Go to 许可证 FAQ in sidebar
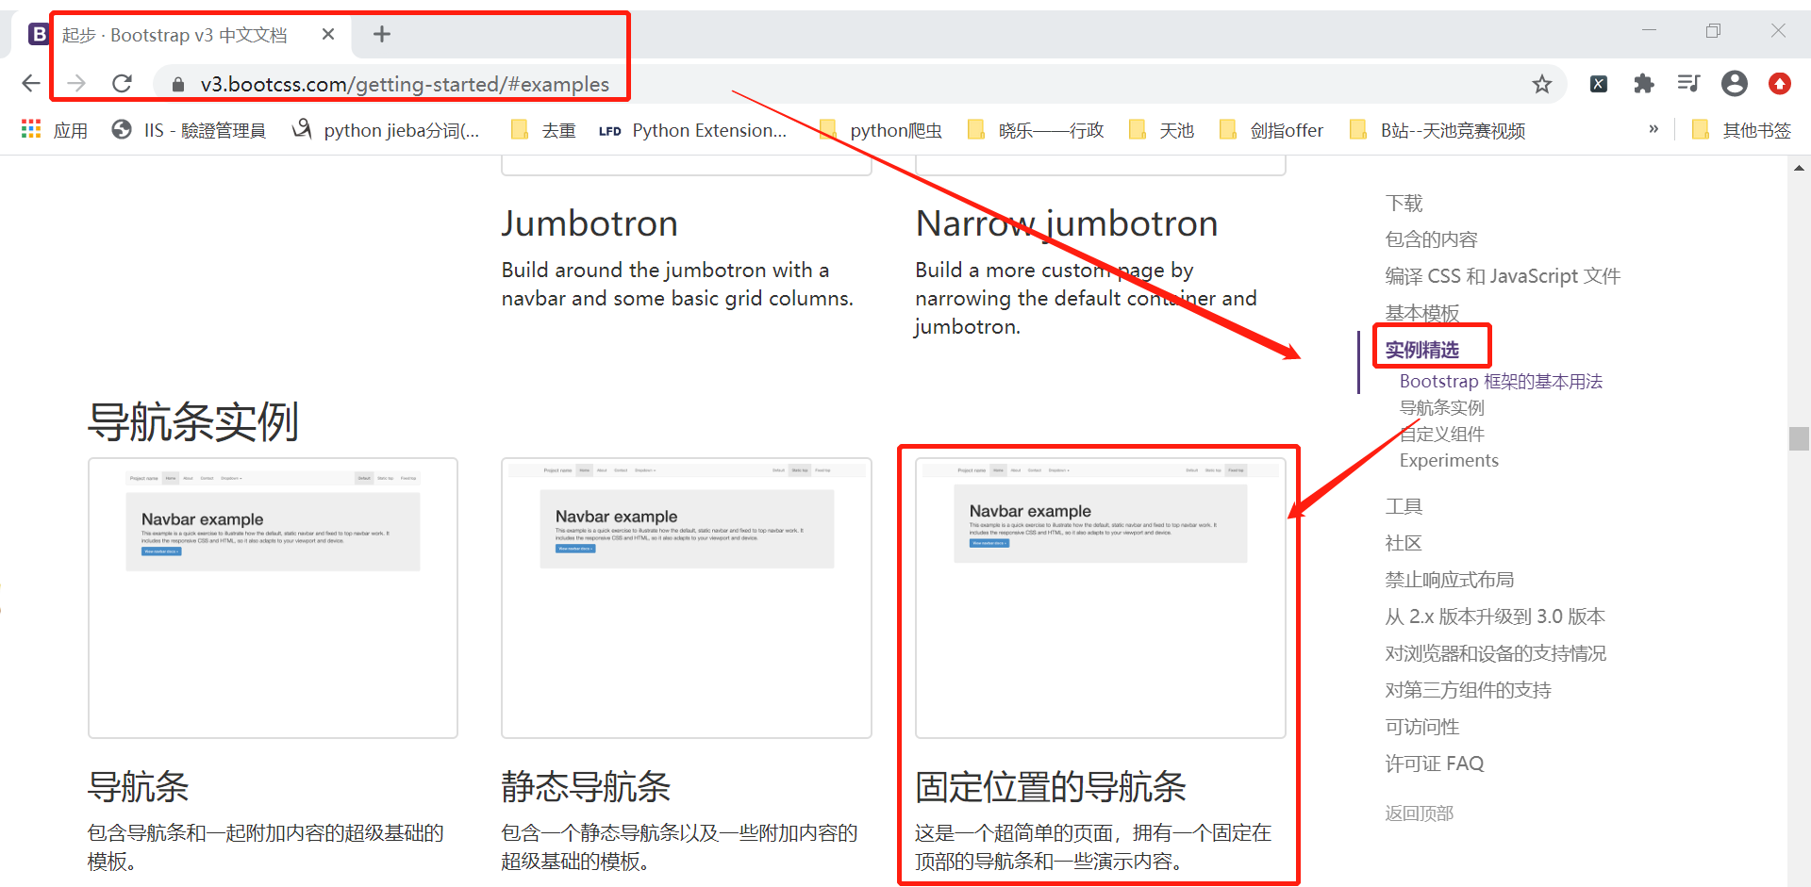 click(1434, 764)
